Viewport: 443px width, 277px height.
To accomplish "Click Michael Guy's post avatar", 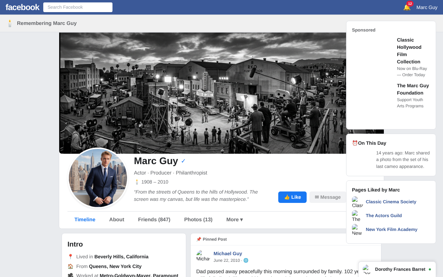I will point(203,257).
